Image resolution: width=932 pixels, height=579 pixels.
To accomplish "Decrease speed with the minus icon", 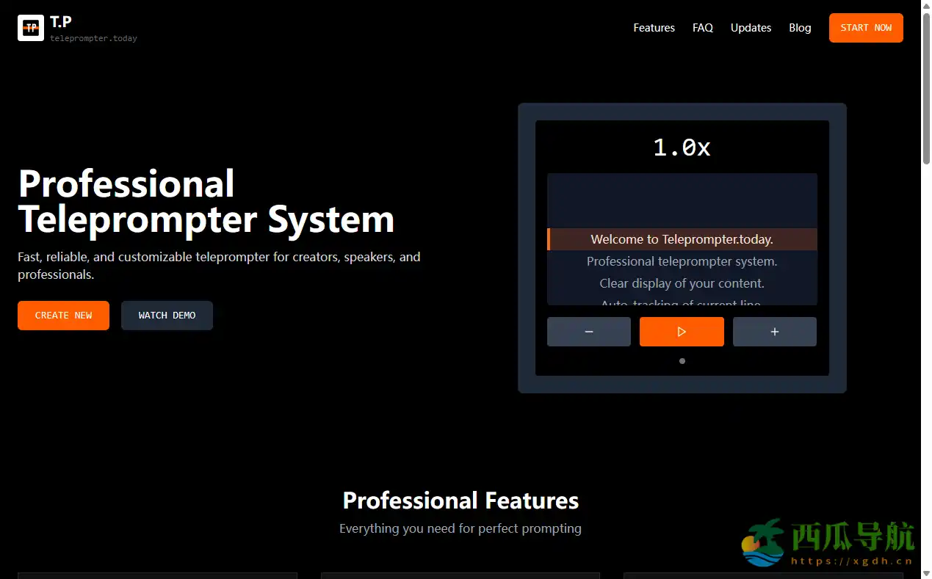I will coord(588,332).
